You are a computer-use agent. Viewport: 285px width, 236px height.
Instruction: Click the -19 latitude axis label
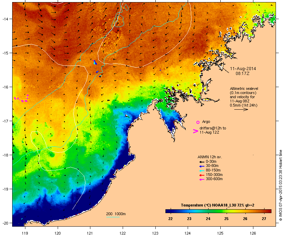5,189
